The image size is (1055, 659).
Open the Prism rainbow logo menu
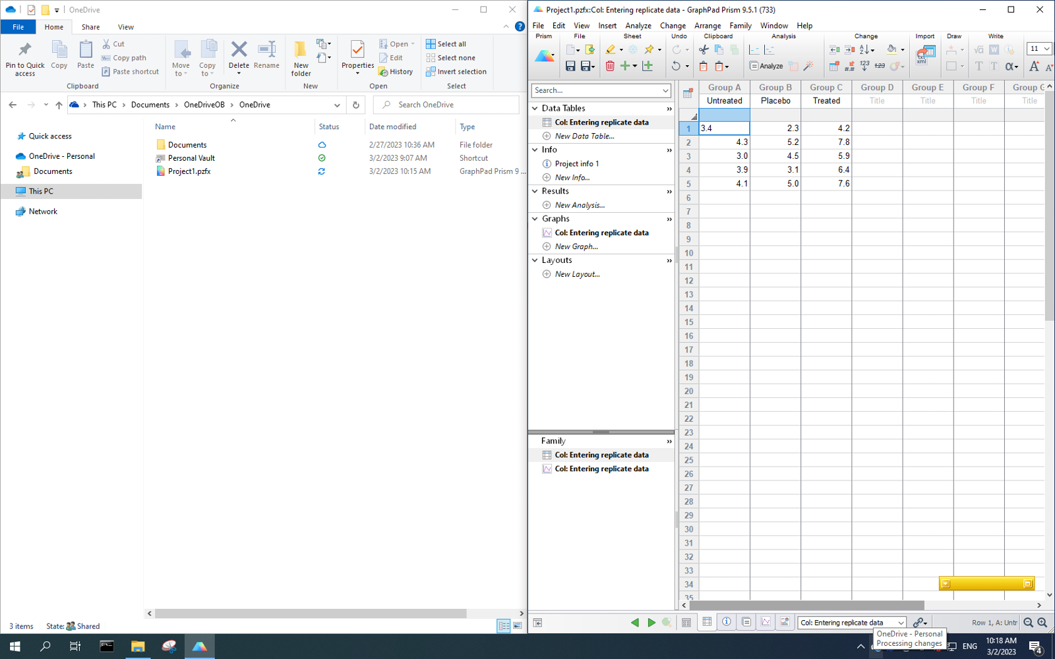pyautogui.click(x=545, y=57)
